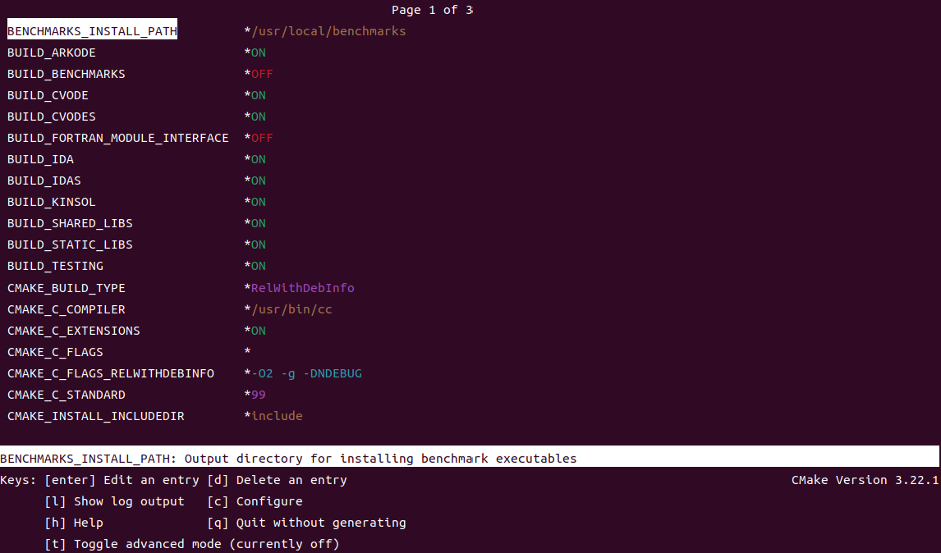Select the CMAKE_C_COMPILER row label
This screenshot has height=553, width=941.
pyautogui.click(x=66, y=309)
